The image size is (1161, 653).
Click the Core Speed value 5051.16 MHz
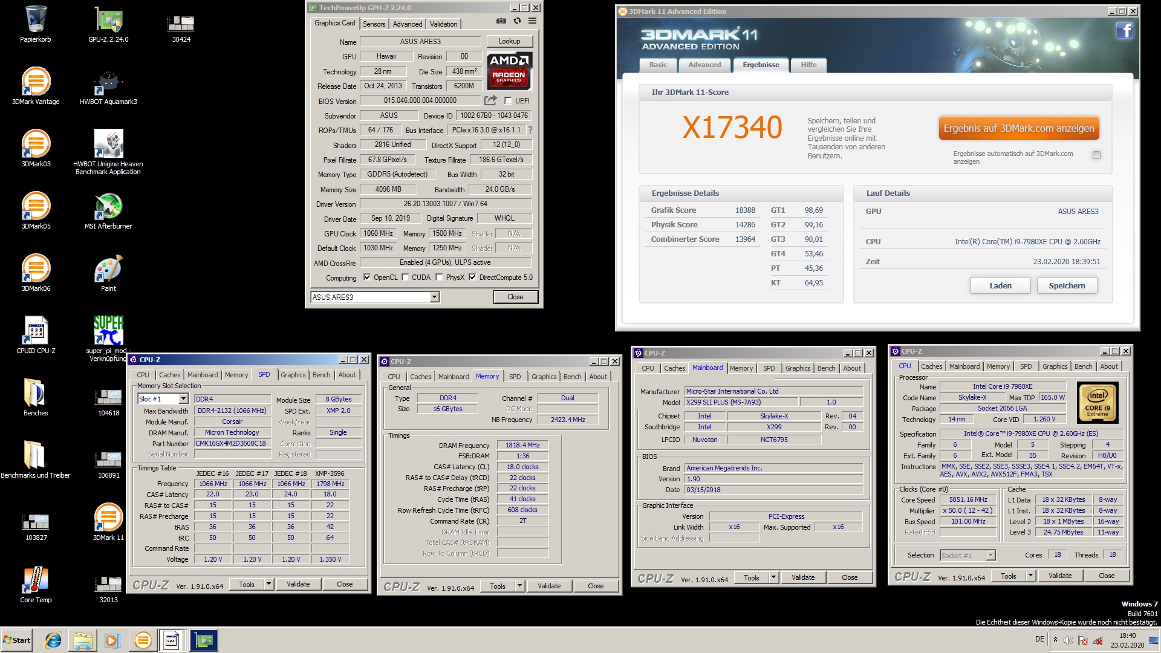968,500
